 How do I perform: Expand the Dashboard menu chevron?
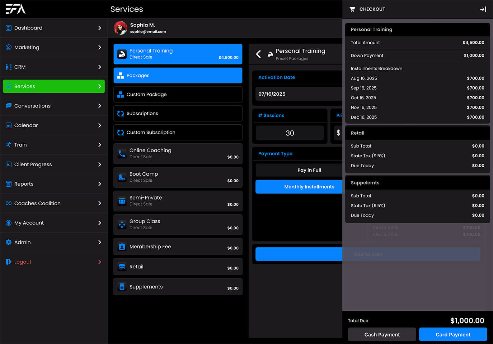[99, 28]
